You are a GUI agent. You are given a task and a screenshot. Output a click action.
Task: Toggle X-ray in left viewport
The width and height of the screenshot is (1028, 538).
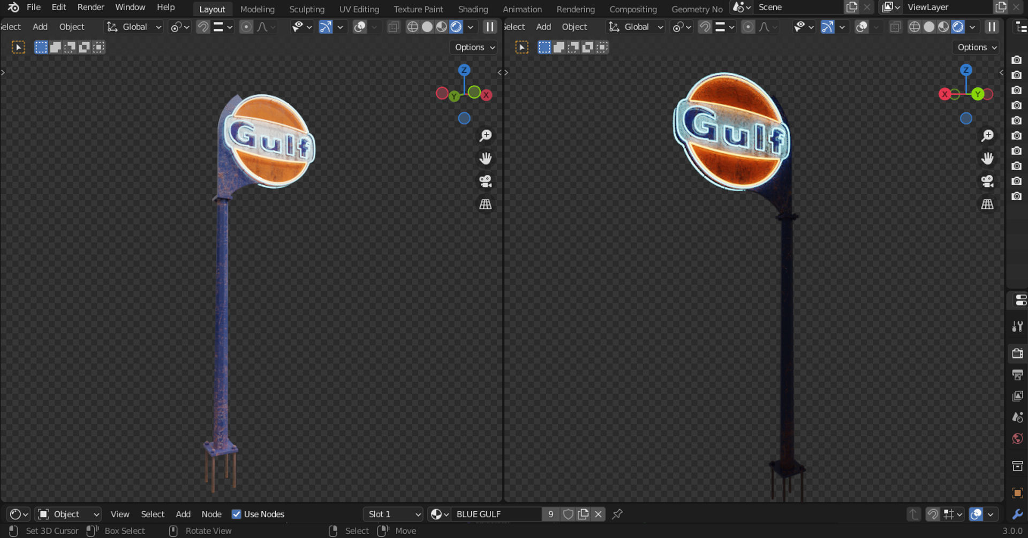tap(394, 27)
